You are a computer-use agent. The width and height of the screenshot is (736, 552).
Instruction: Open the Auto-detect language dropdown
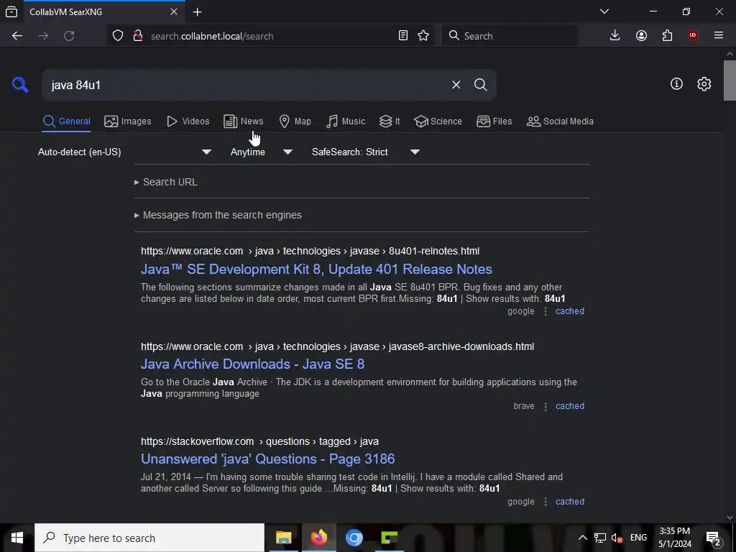pyautogui.click(x=125, y=152)
